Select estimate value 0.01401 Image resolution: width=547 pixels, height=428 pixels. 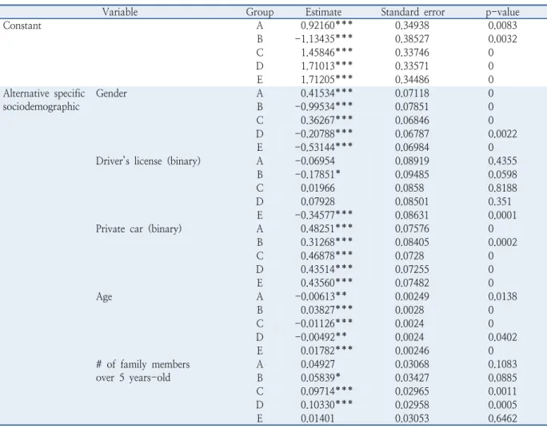click(317, 418)
